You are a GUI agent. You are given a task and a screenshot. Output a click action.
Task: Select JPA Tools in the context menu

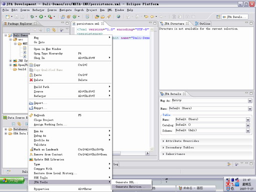pos(70,182)
